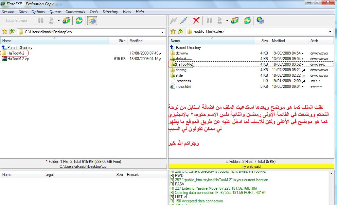
Task: Click the remote globe browser icon
Action: coord(260,21)
